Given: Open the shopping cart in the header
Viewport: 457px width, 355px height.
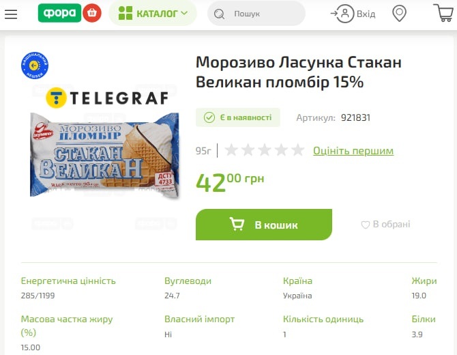Looking at the screenshot, I should [443, 13].
